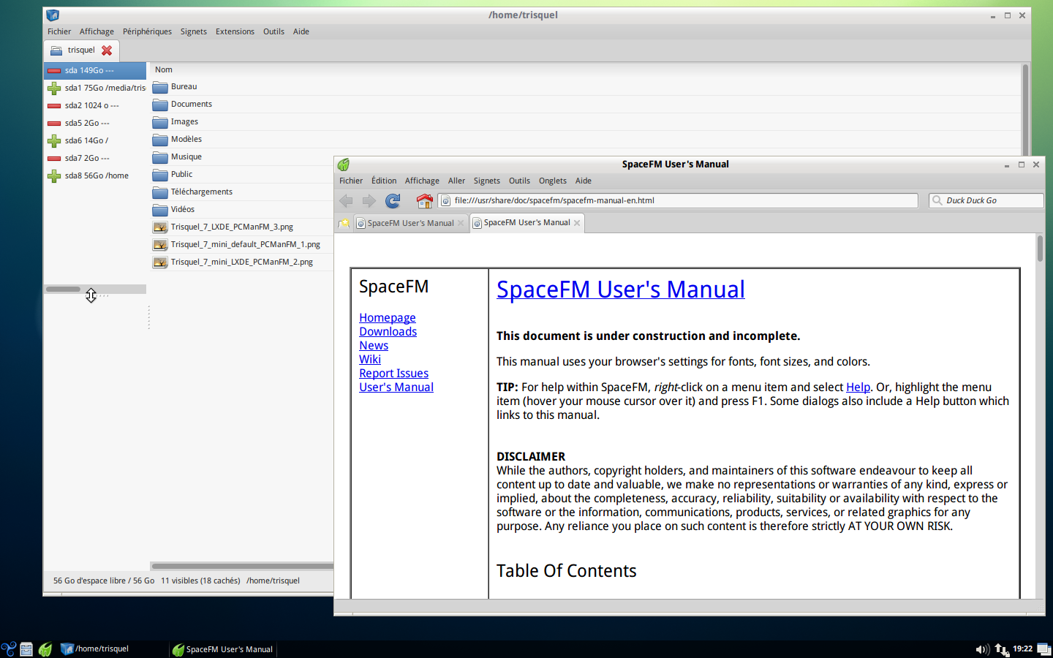Switch to the first SpaceFM User's Manual tab
This screenshot has height=658, width=1053.
point(410,223)
